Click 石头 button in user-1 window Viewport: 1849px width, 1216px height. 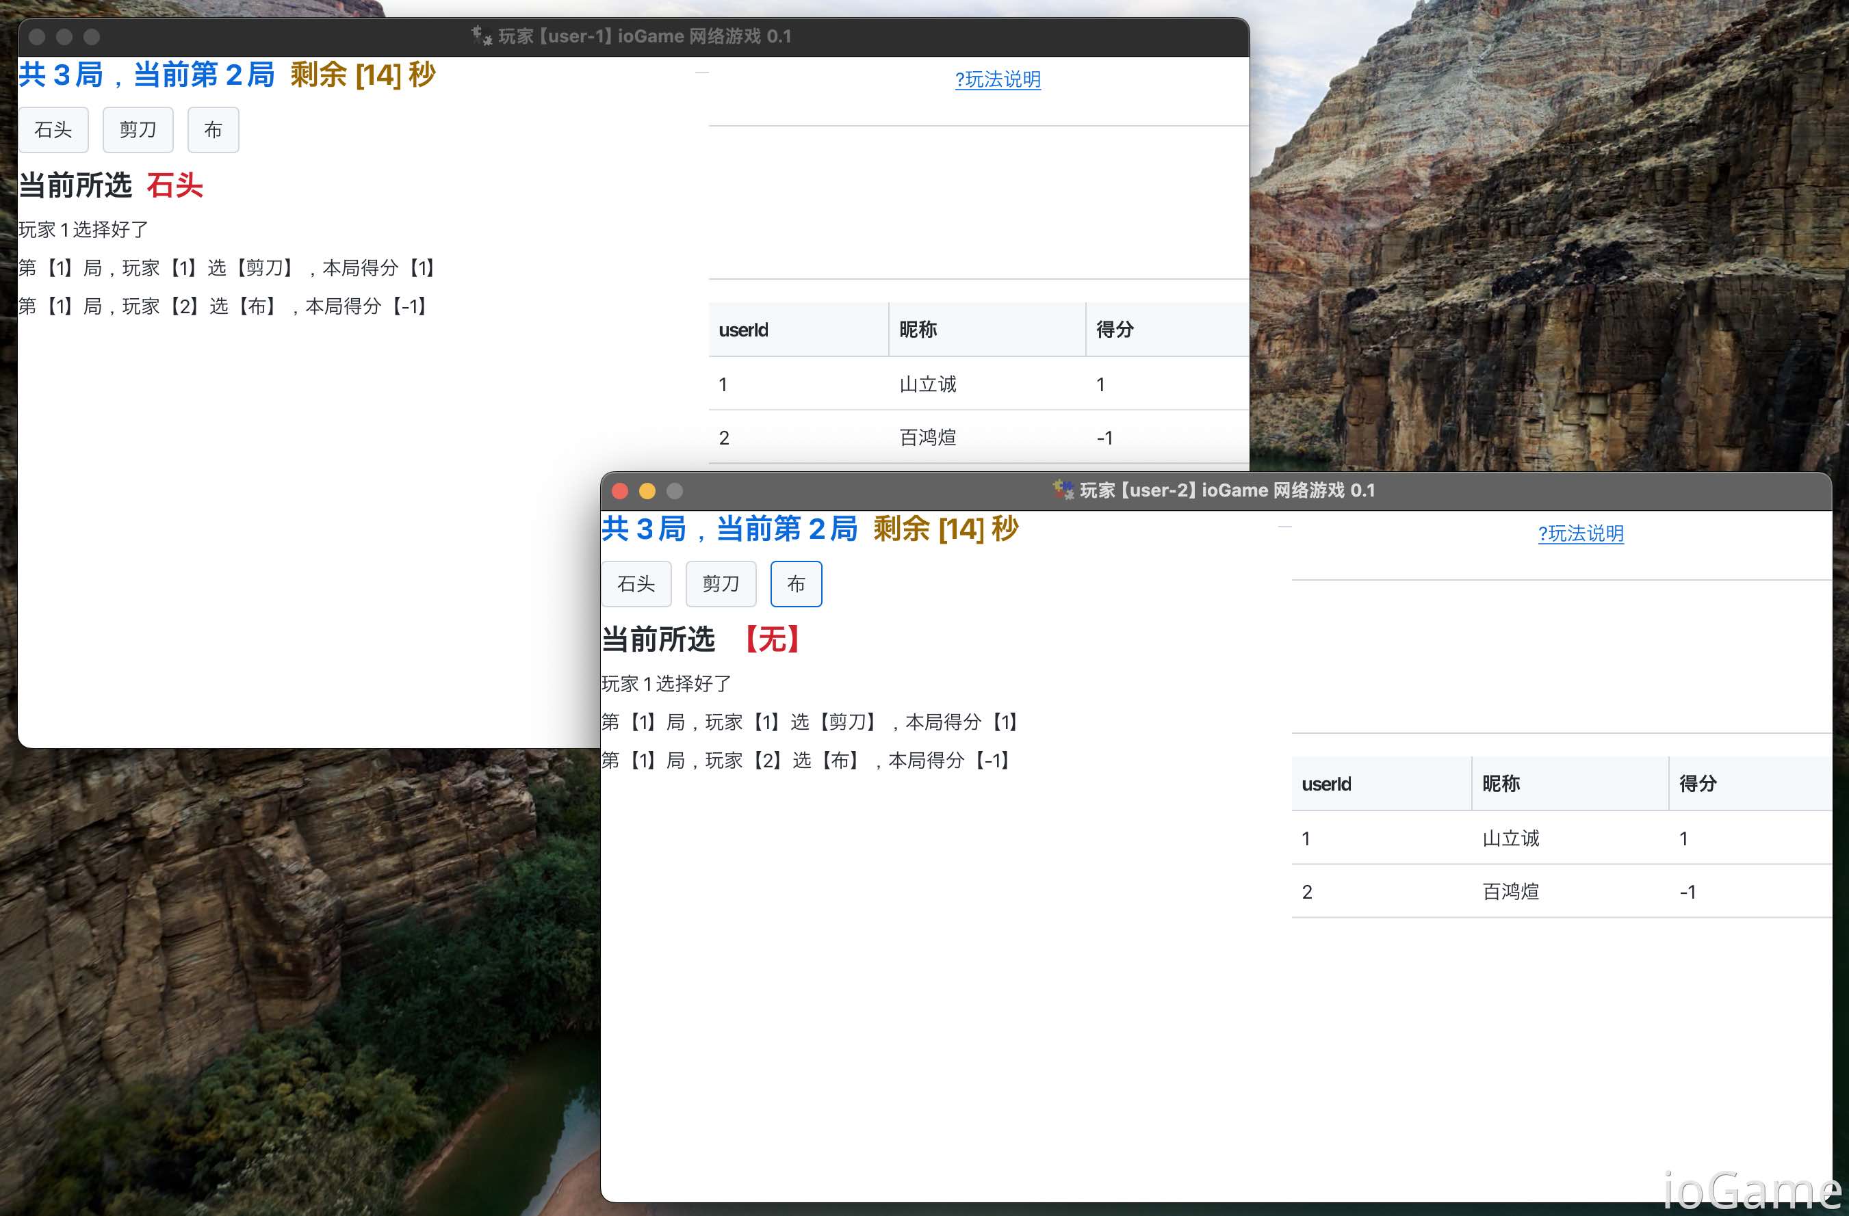pos(53,130)
